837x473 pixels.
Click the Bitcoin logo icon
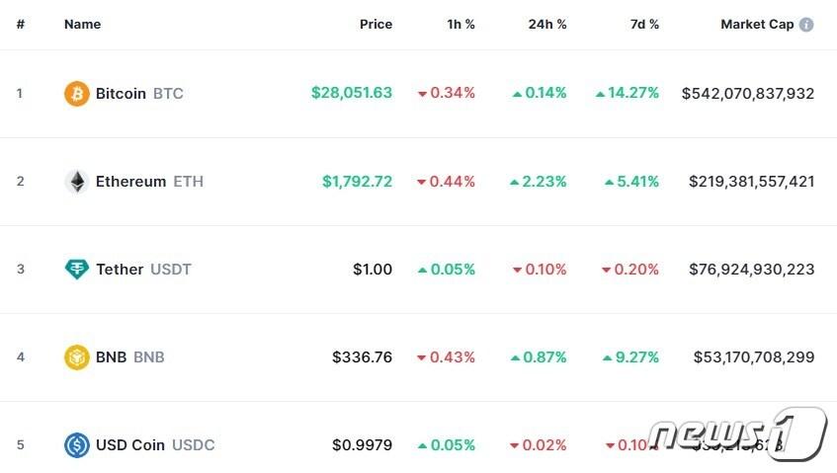76,94
